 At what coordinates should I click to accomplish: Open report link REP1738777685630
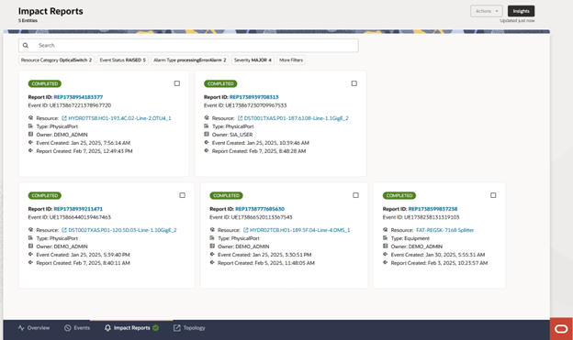pyautogui.click(x=260, y=209)
